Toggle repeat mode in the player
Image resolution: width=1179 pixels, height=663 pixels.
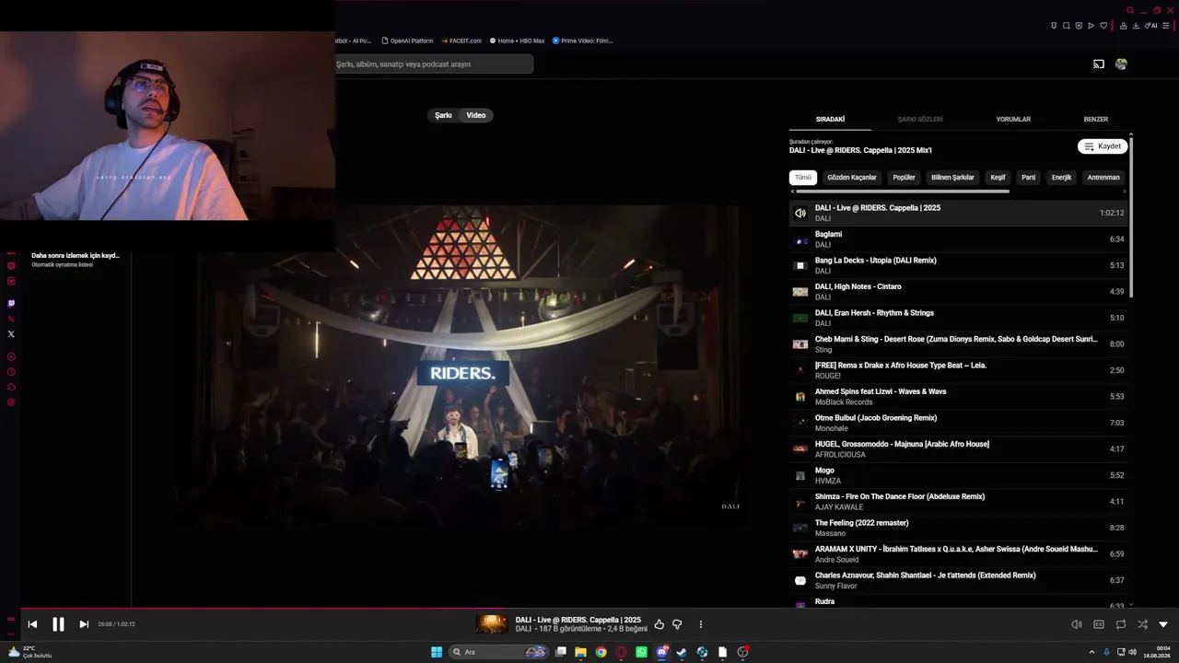[x=1121, y=624]
